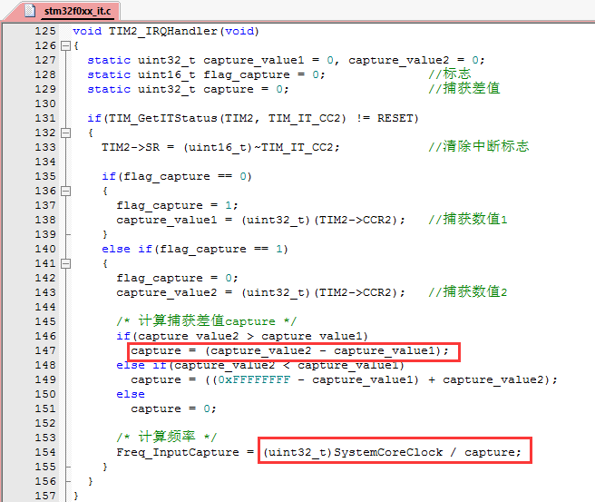Click 'else if(flag_capture == 1)' line
595x502 pixels.
tap(195, 249)
